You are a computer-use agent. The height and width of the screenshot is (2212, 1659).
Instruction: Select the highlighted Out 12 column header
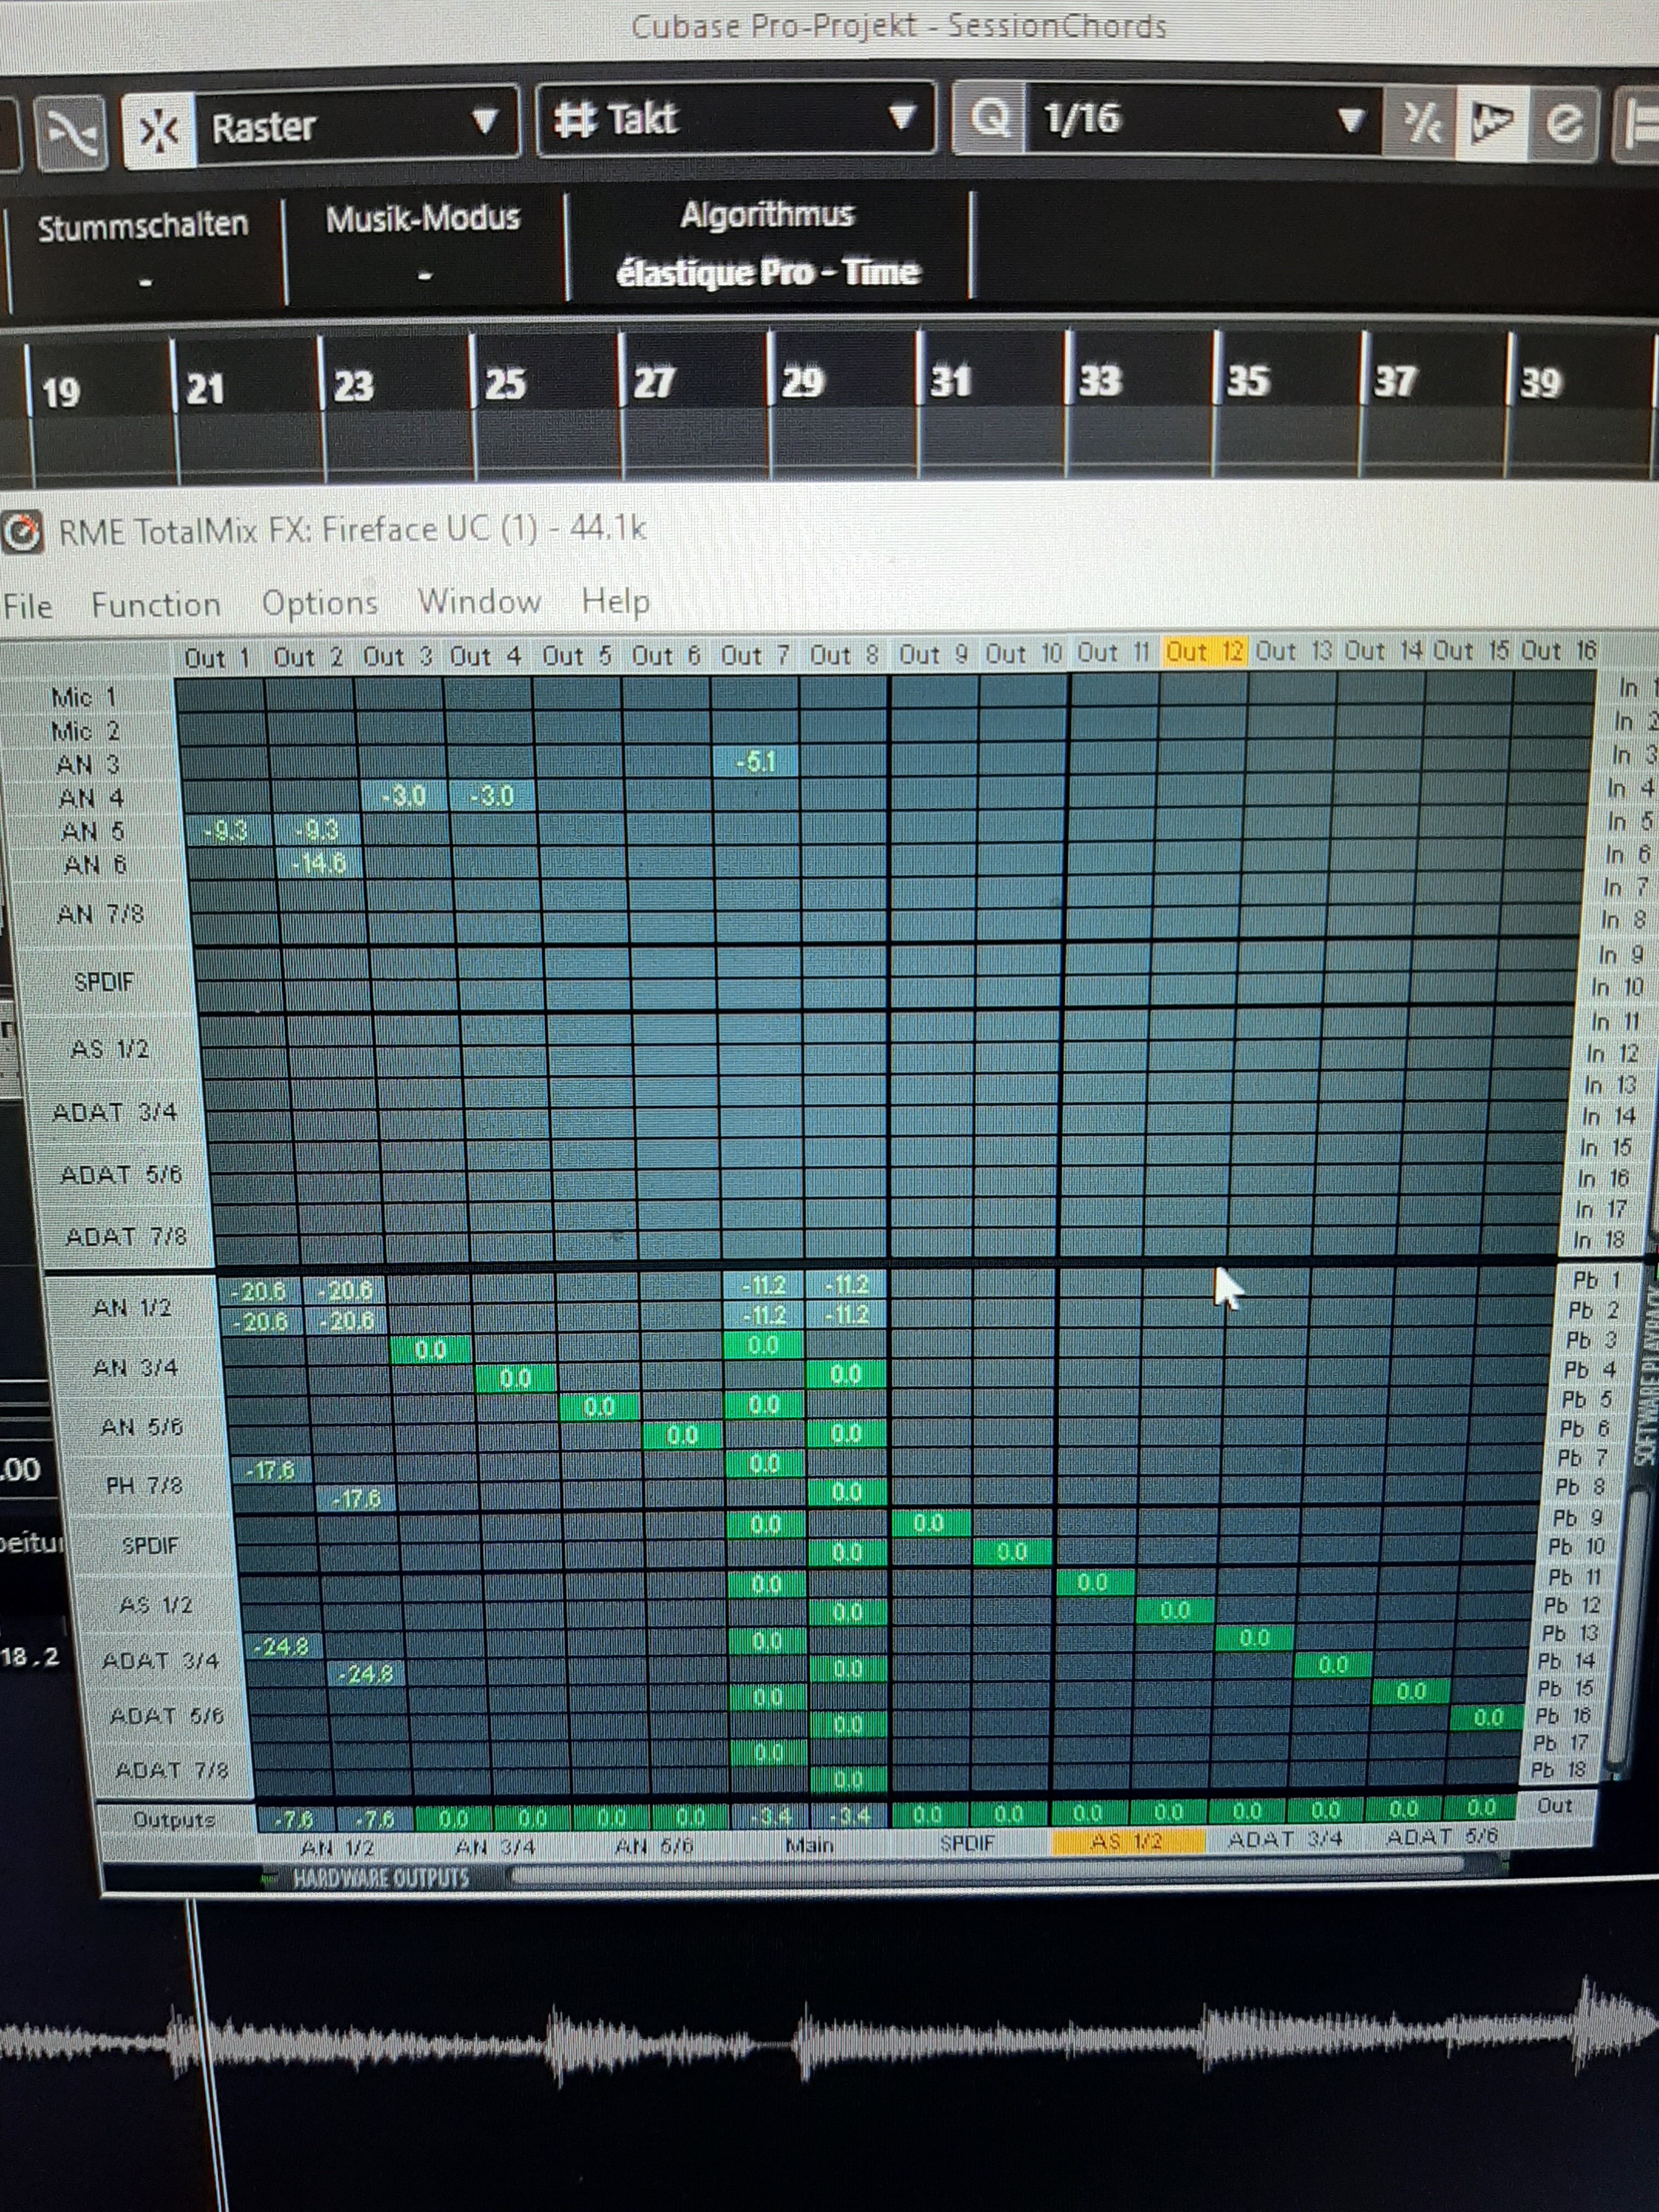tap(1204, 652)
